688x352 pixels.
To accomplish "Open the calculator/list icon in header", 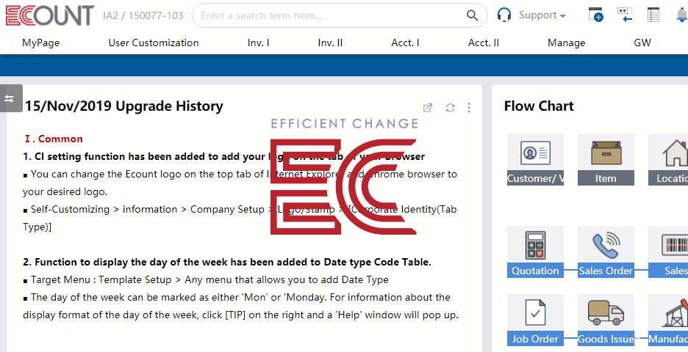I will click(x=653, y=15).
